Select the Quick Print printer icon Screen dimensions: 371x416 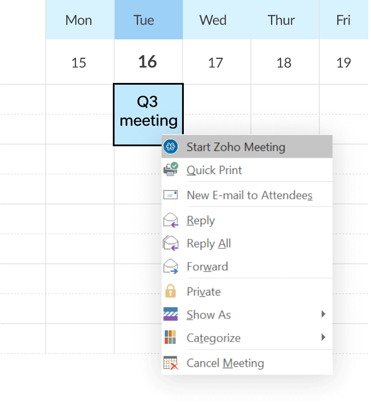click(171, 170)
